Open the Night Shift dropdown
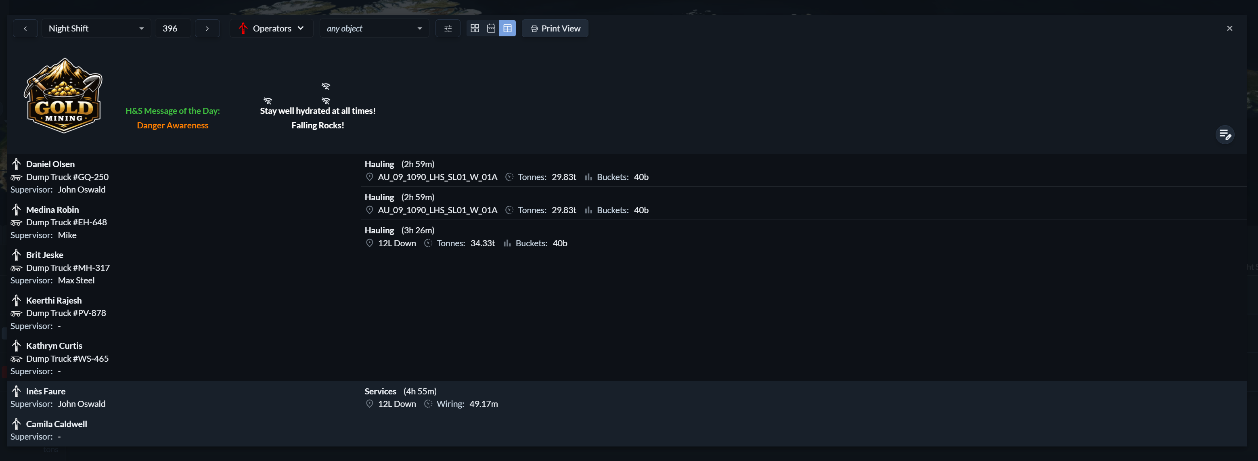Viewport: 1258px width, 461px height. click(x=96, y=28)
